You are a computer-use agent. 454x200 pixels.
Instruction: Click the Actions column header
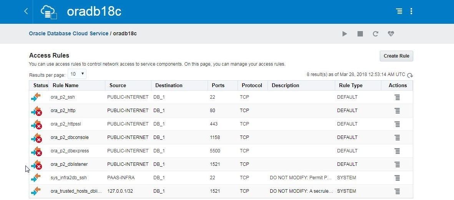coord(398,86)
